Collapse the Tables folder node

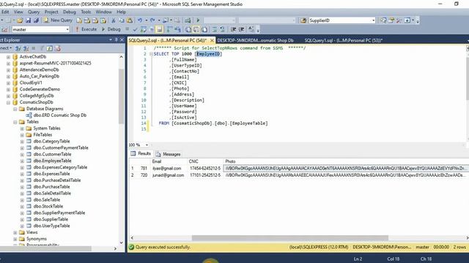[15, 122]
